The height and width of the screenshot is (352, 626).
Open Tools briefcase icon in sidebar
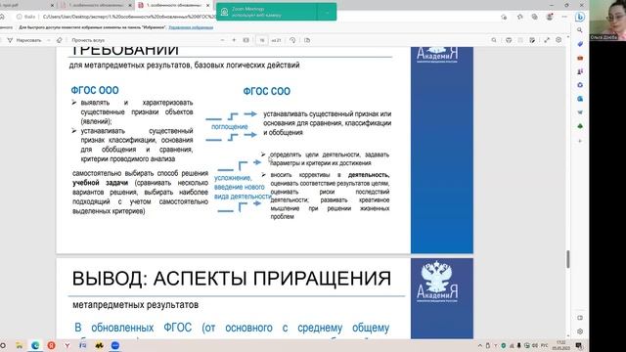click(580, 58)
